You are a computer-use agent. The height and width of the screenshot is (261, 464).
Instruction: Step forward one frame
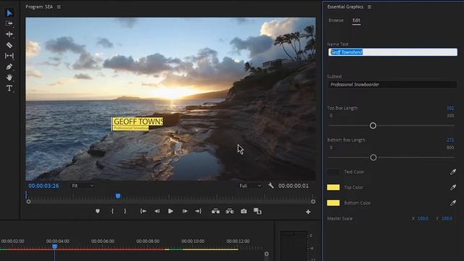(185, 211)
